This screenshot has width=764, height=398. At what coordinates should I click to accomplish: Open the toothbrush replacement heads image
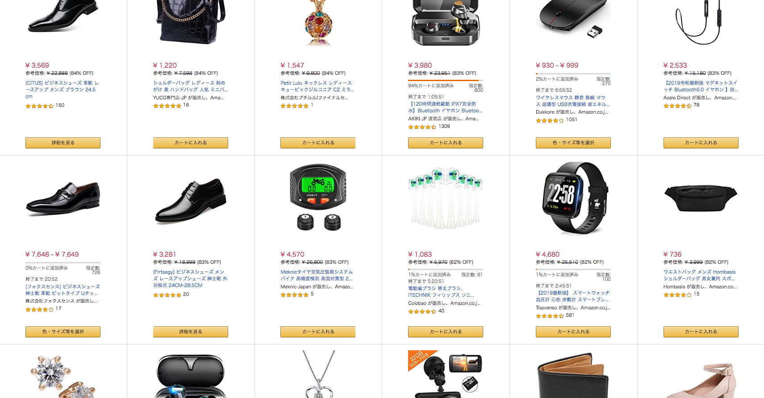click(446, 198)
